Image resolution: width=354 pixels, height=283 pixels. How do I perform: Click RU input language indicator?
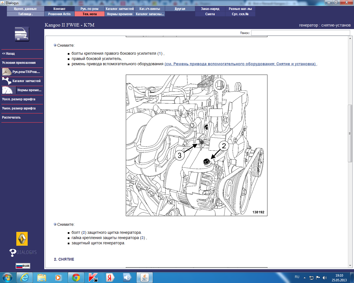click(x=297, y=277)
